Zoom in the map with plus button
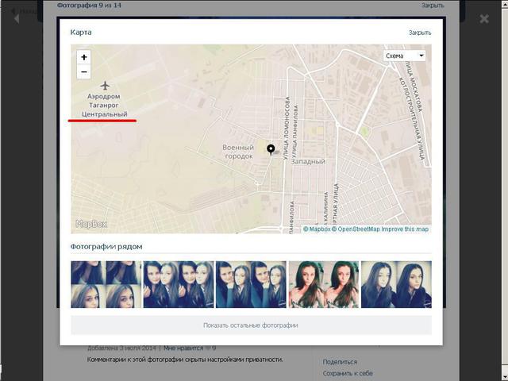The image size is (508, 381). pos(84,57)
